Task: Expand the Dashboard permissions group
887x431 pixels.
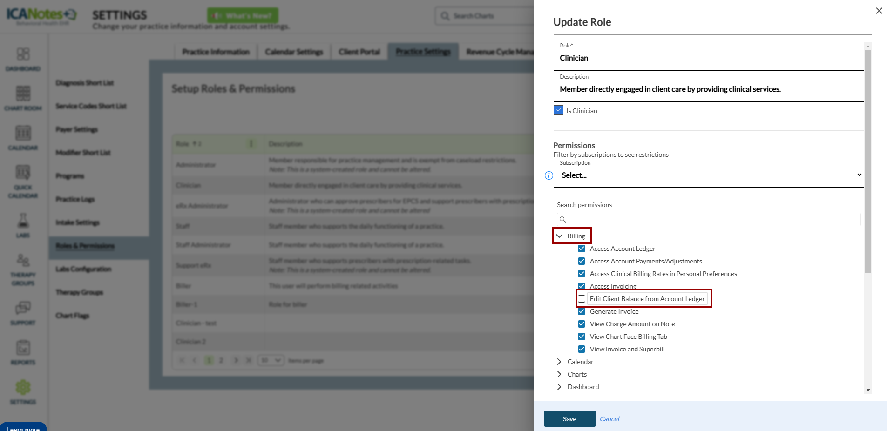Action: tap(559, 387)
